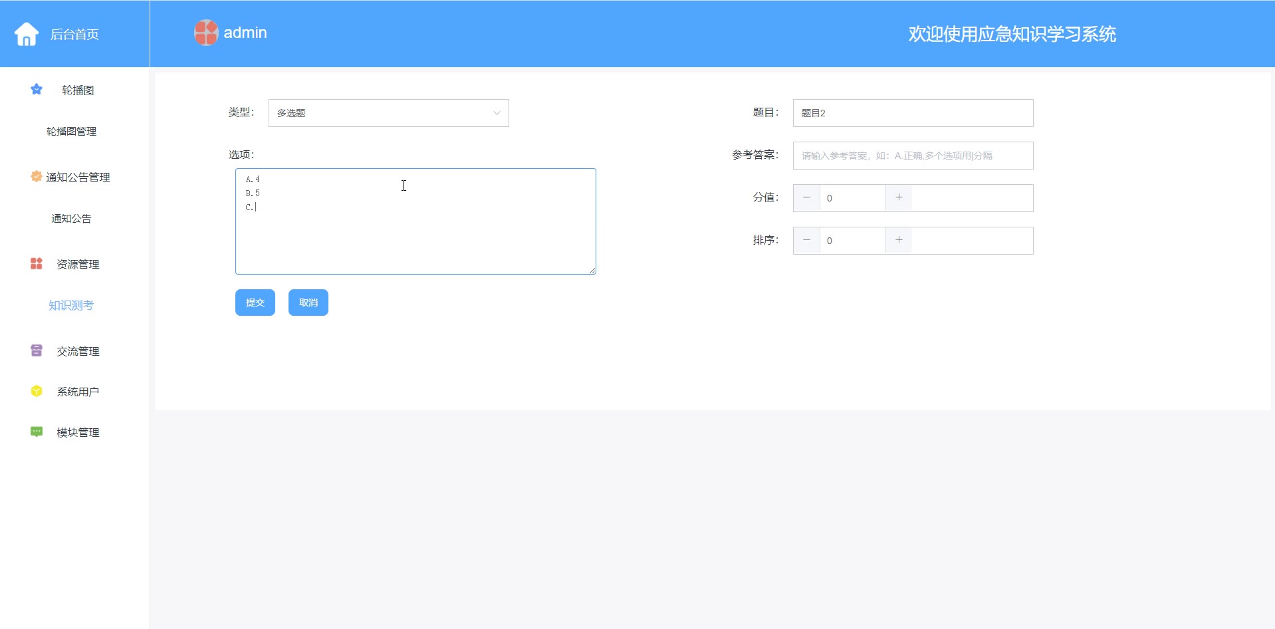Click the textarea resize handle corner
This screenshot has width=1275, height=629.
pos(592,270)
